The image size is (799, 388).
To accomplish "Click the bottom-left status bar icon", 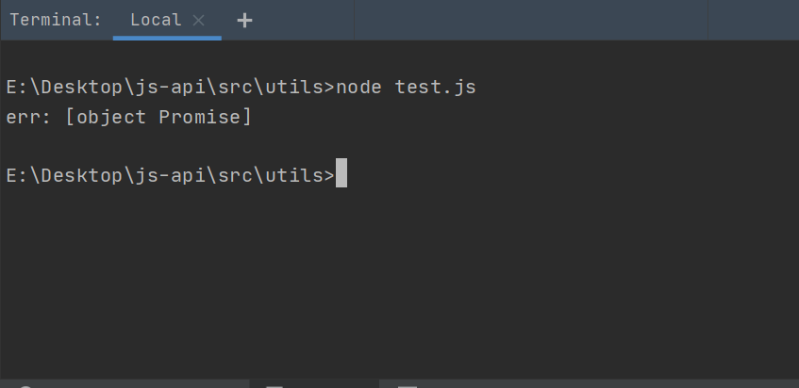I will (x=24, y=385).
